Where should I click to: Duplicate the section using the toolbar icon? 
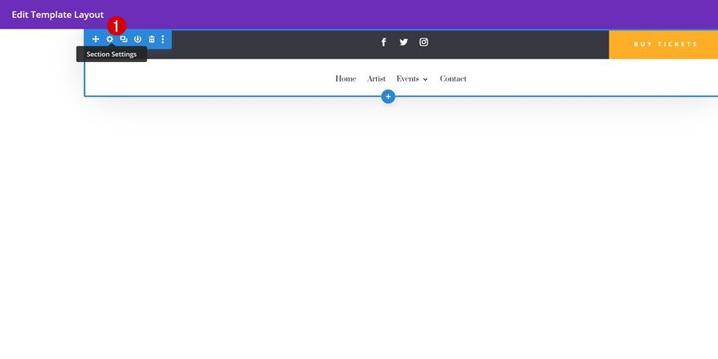[x=123, y=39]
